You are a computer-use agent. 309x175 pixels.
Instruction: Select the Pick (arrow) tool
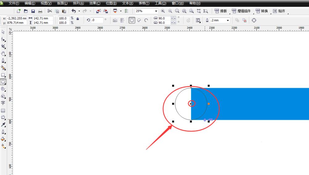3,32
